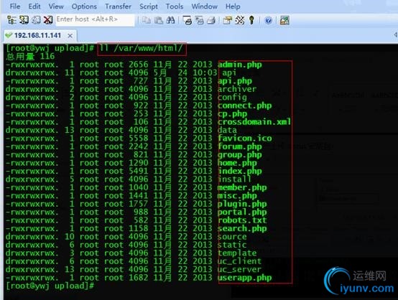Click the admin.php file name
Image resolution: width=398 pixels, height=300 pixels.
point(240,65)
